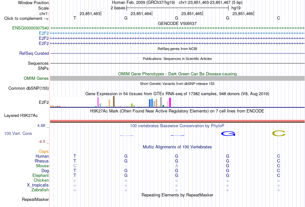Click the olive C conservation logo letter

[279, 133]
